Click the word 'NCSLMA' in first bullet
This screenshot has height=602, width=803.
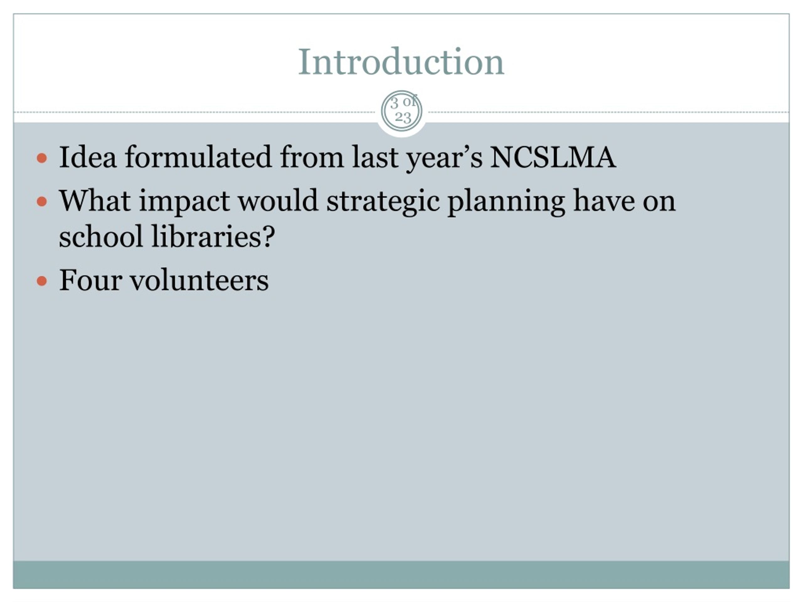tap(553, 157)
